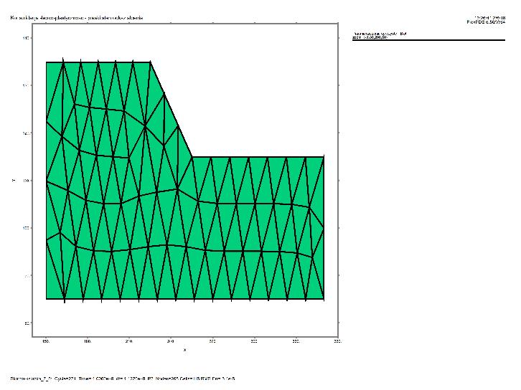Screen dimensions: 521x390
Task: Click the "270" tick label on X axis
Action: 212,341
